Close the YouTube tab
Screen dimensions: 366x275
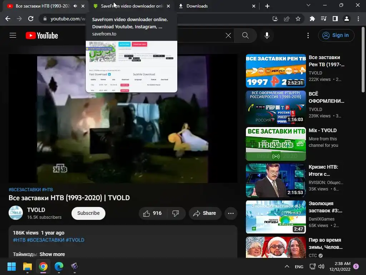83,6
